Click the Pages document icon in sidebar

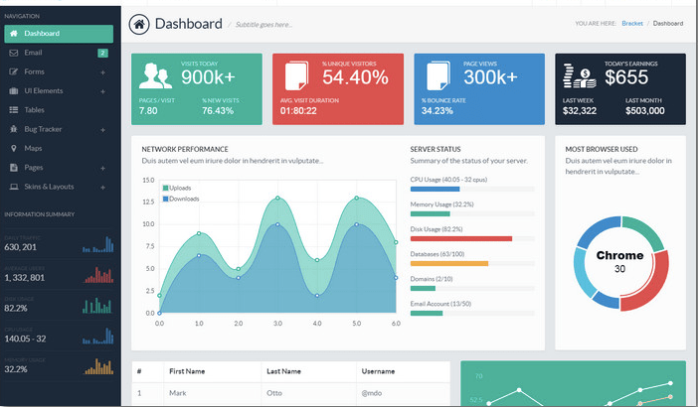coord(14,168)
